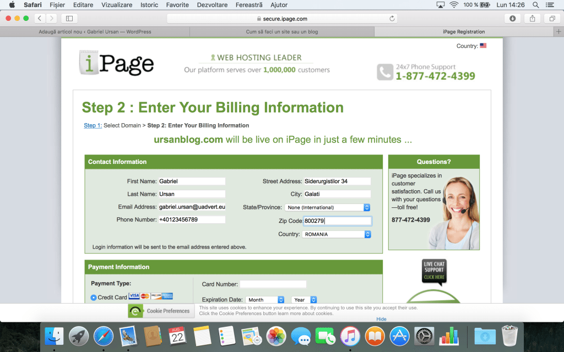
Task: Click the Phone Number field
Action: (192, 219)
